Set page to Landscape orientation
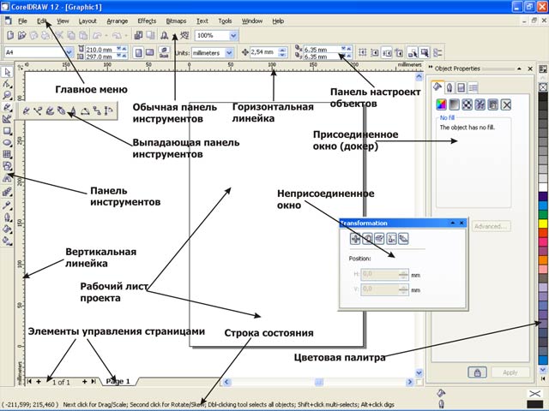Viewport: 549px width, 411px height. click(150, 53)
